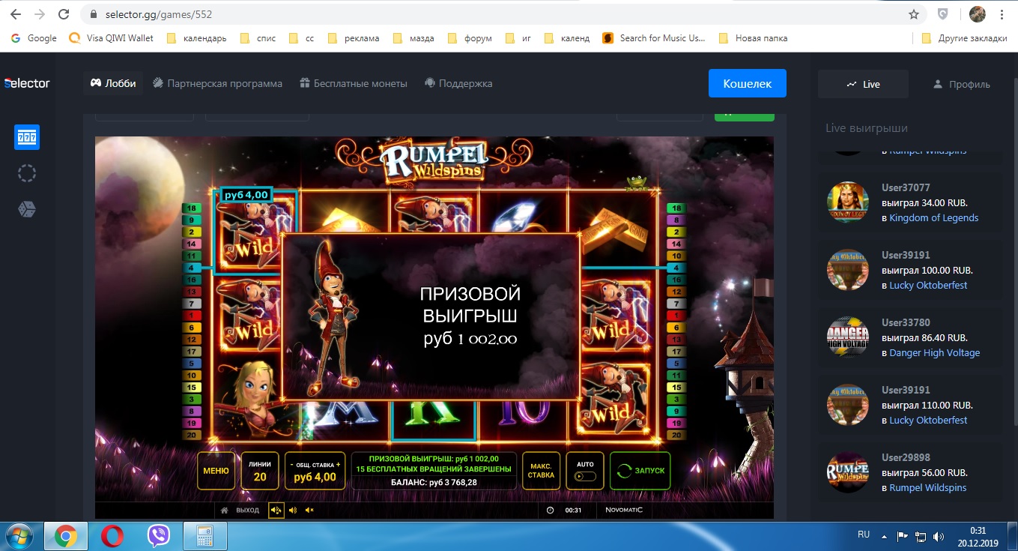Open the реклама bookmark folder

click(x=354, y=38)
